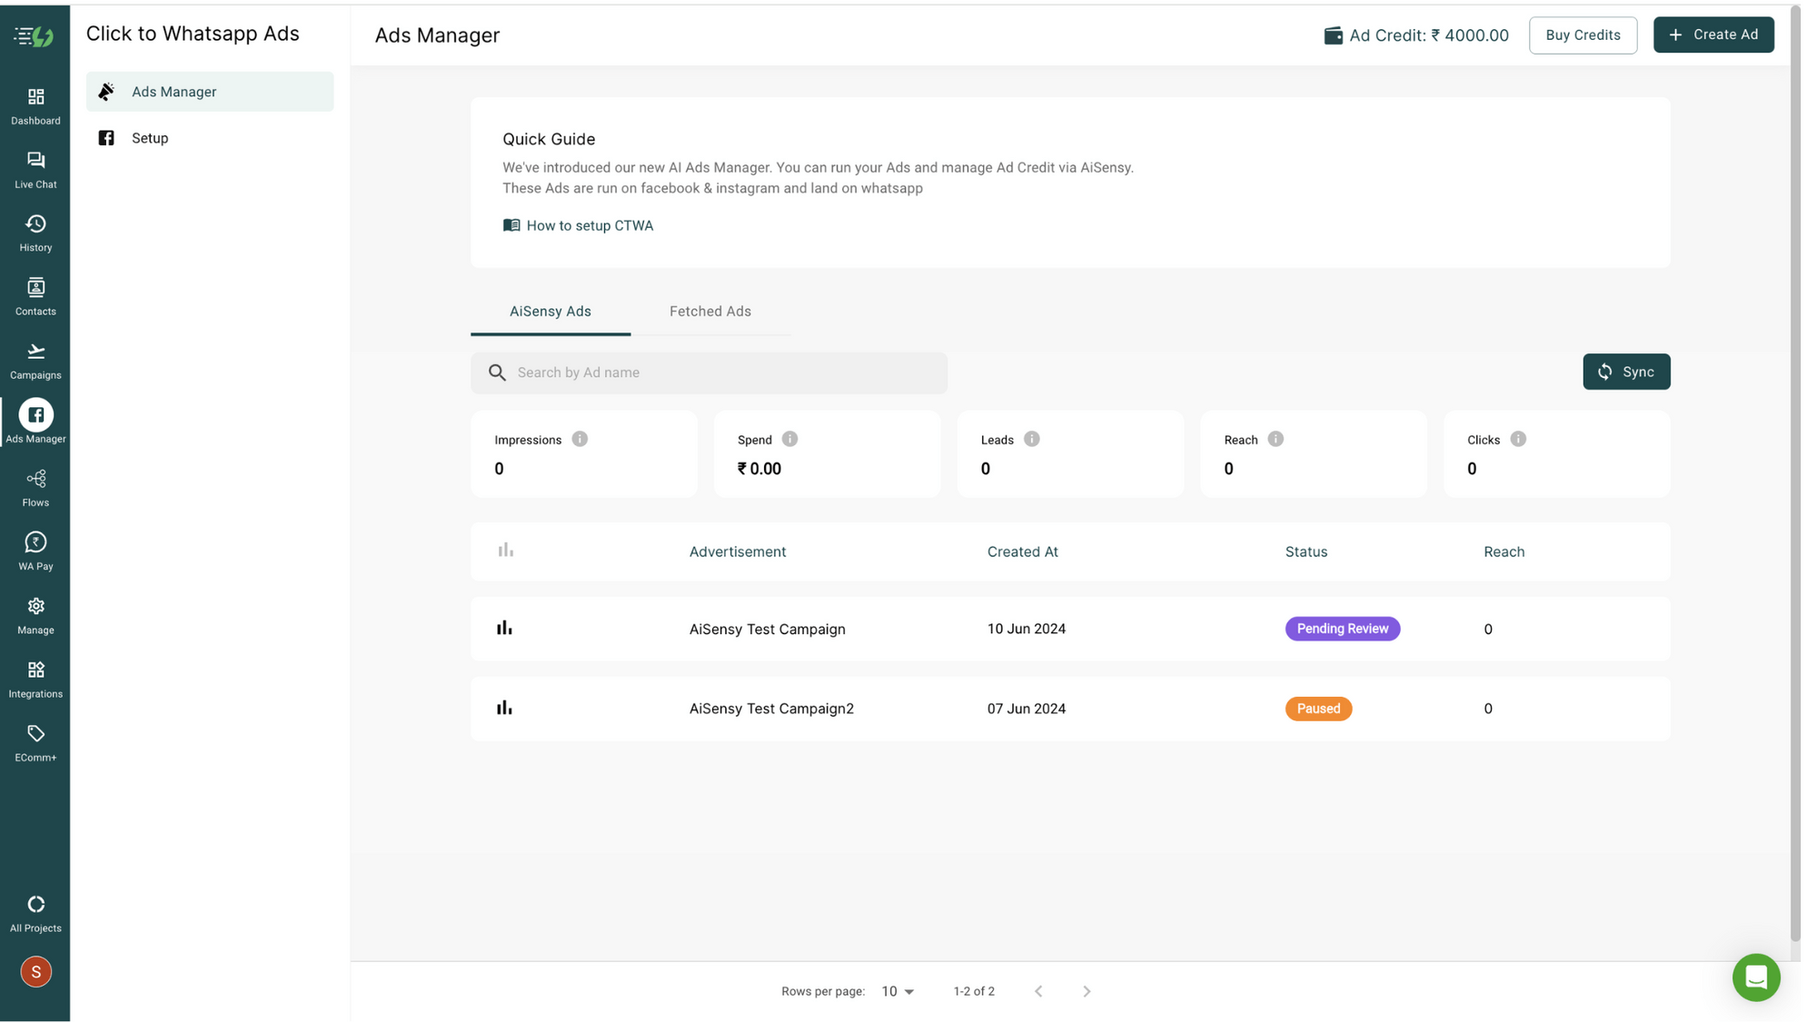Screen dimensions: 1817x1022
Task: Click the Buy Credits button
Action: click(1583, 35)
